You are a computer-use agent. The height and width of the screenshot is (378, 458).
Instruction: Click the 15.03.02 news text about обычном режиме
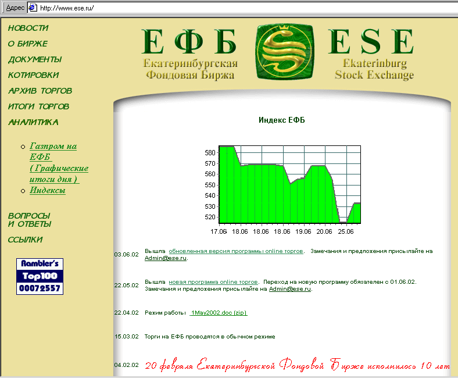210,337
